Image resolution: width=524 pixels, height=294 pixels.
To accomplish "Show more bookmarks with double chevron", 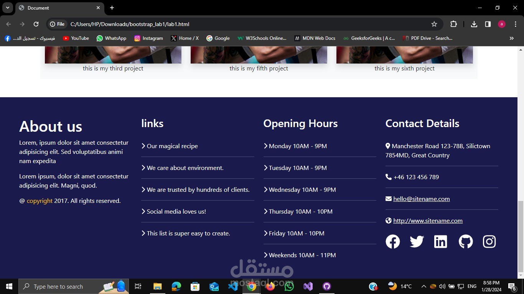I will pos(511,38).
